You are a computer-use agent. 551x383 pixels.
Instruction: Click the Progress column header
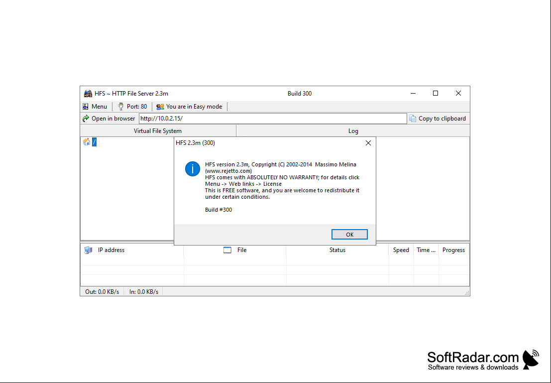pyautogui.click(x=453, y=250)
